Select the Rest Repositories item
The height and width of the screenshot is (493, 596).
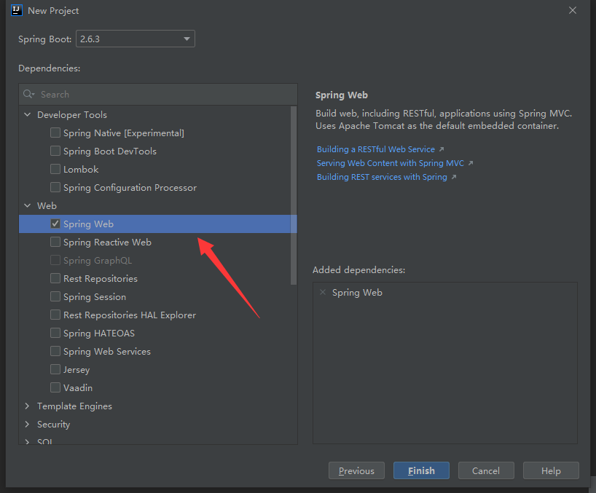[x=100, y=278]
